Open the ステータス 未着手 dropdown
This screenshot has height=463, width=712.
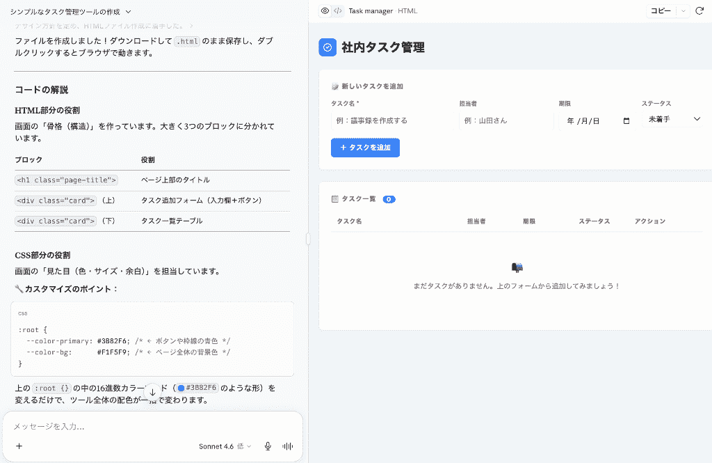tap(673, 119)
